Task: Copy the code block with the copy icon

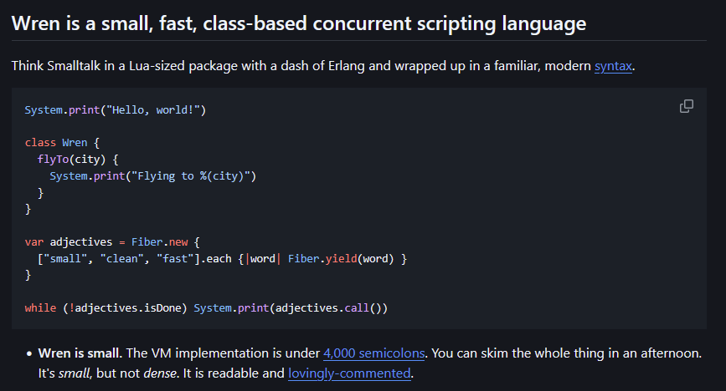Action: [x=686, y=106]
